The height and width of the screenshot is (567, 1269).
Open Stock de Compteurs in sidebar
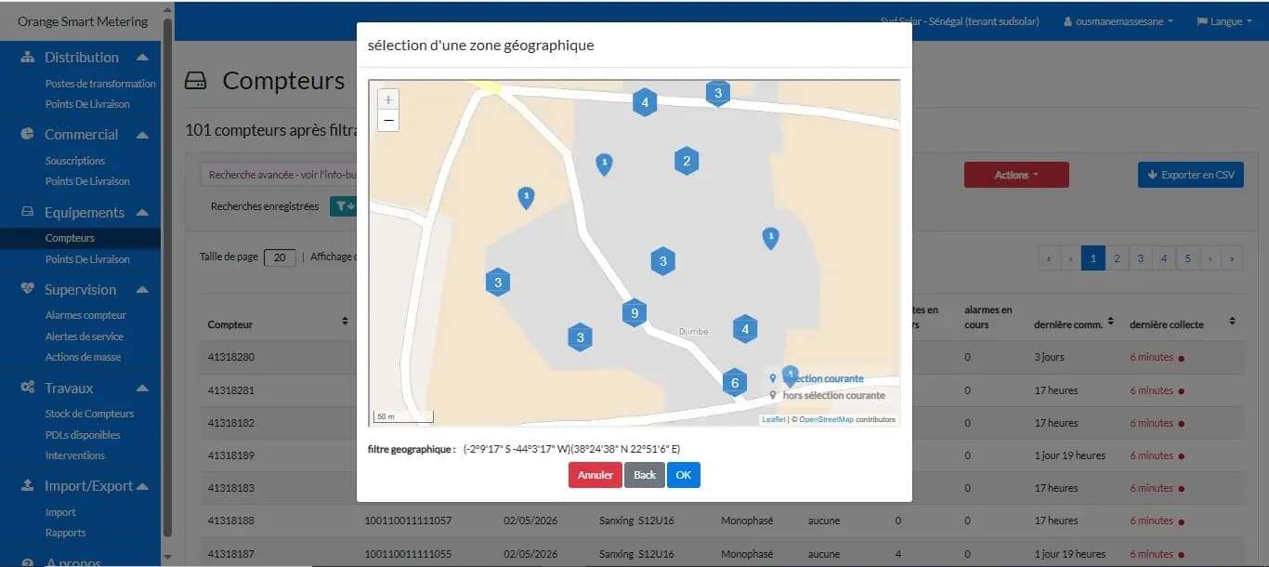pyautogui.click(x=89, y=414)
